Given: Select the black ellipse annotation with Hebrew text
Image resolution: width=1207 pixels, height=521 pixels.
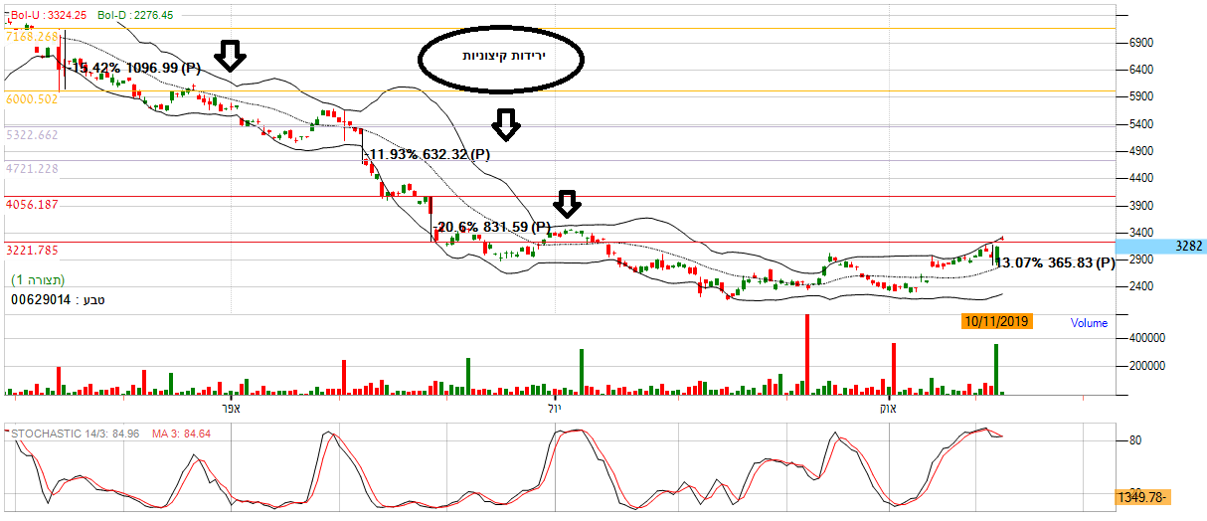Looking at the screenshot, I should coord(500,58).
